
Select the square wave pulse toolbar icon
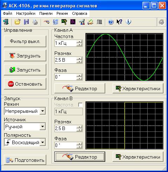[99, 22]
